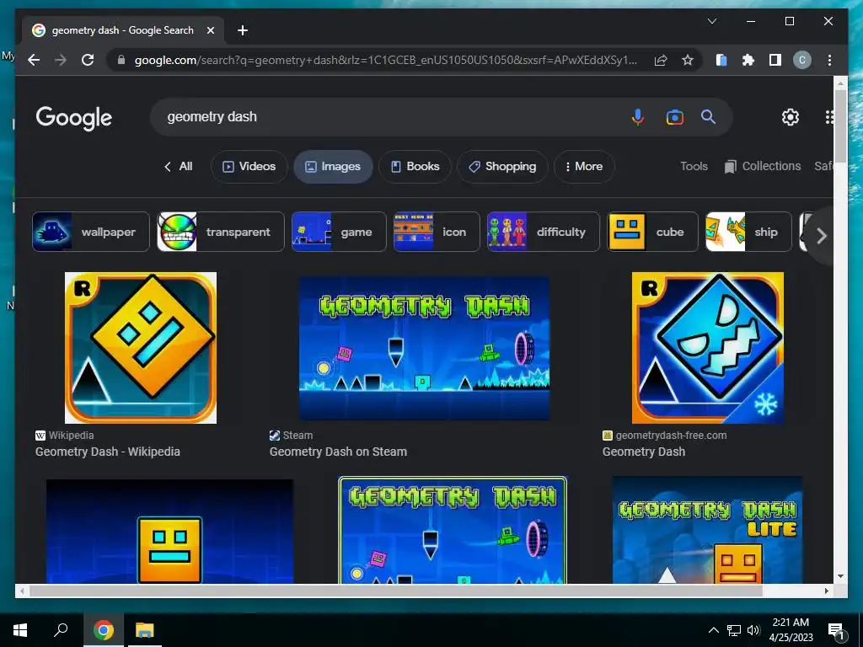Switch to All results tab

click(x=179, y=166)
